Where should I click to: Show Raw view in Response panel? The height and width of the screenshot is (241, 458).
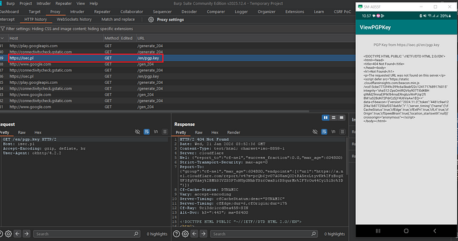pyautogui.click(x=199, y=132)
